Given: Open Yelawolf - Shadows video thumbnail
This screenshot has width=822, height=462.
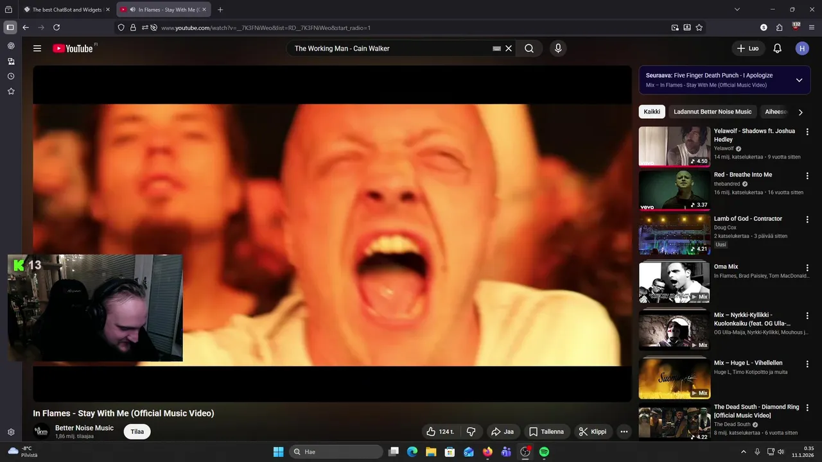Looking at the screenshot, I should pyautogui.click(x=674, y=146).
